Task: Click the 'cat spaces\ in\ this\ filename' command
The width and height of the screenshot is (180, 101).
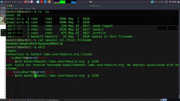Action: (65, 40)
